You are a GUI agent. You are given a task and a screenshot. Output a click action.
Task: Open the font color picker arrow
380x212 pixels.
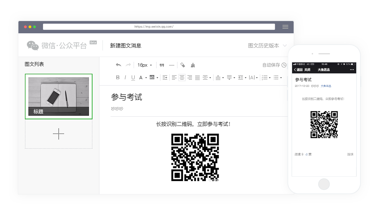pos(146,78)
